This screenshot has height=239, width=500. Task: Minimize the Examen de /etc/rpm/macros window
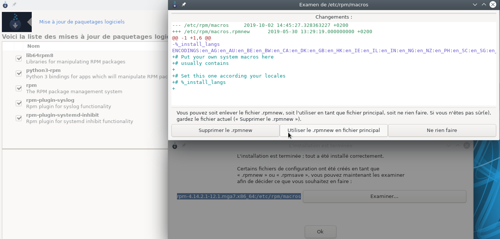click(x=475, y=4)
